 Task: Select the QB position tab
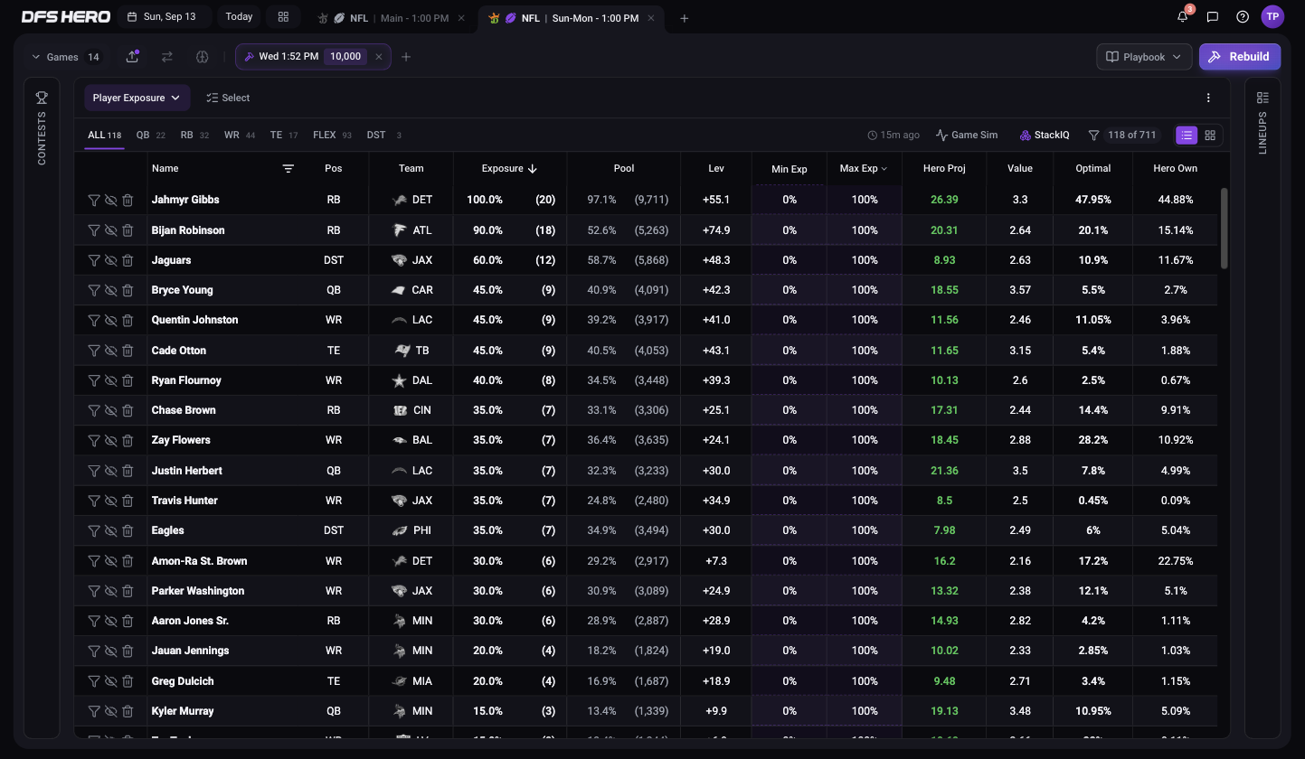click(150, 135)
